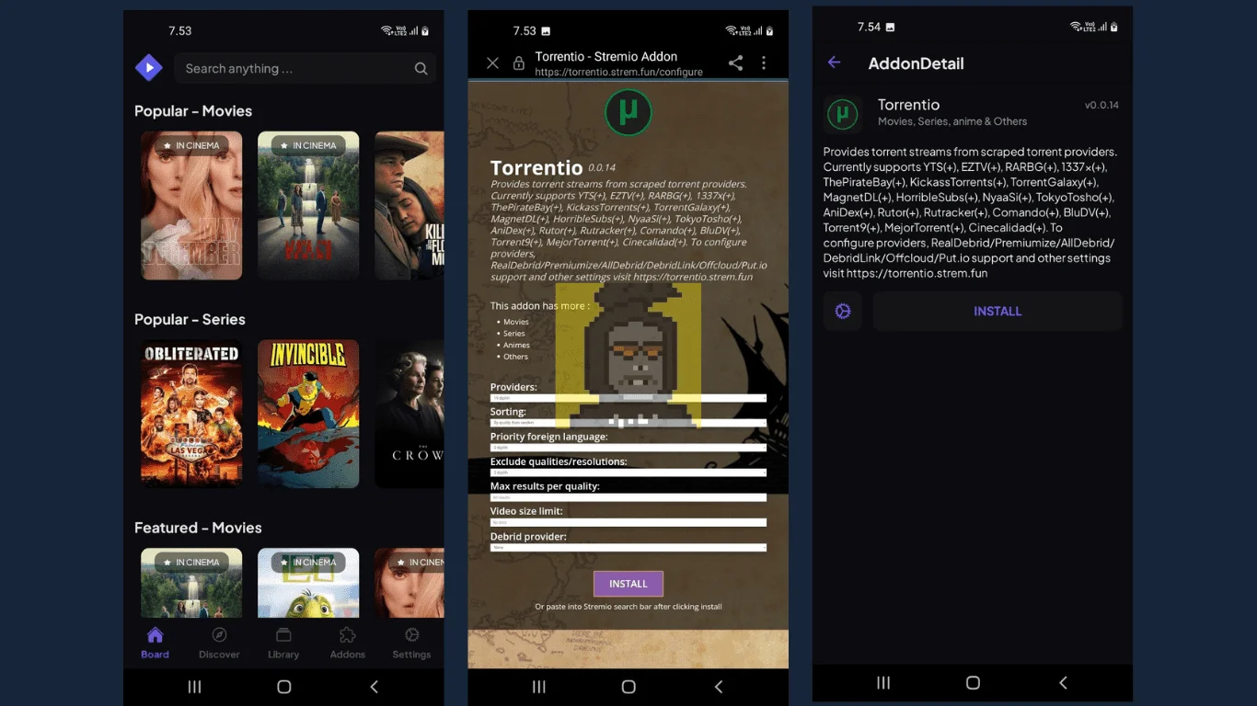Tap the purple play logo beside the search bar

(148, 68)
